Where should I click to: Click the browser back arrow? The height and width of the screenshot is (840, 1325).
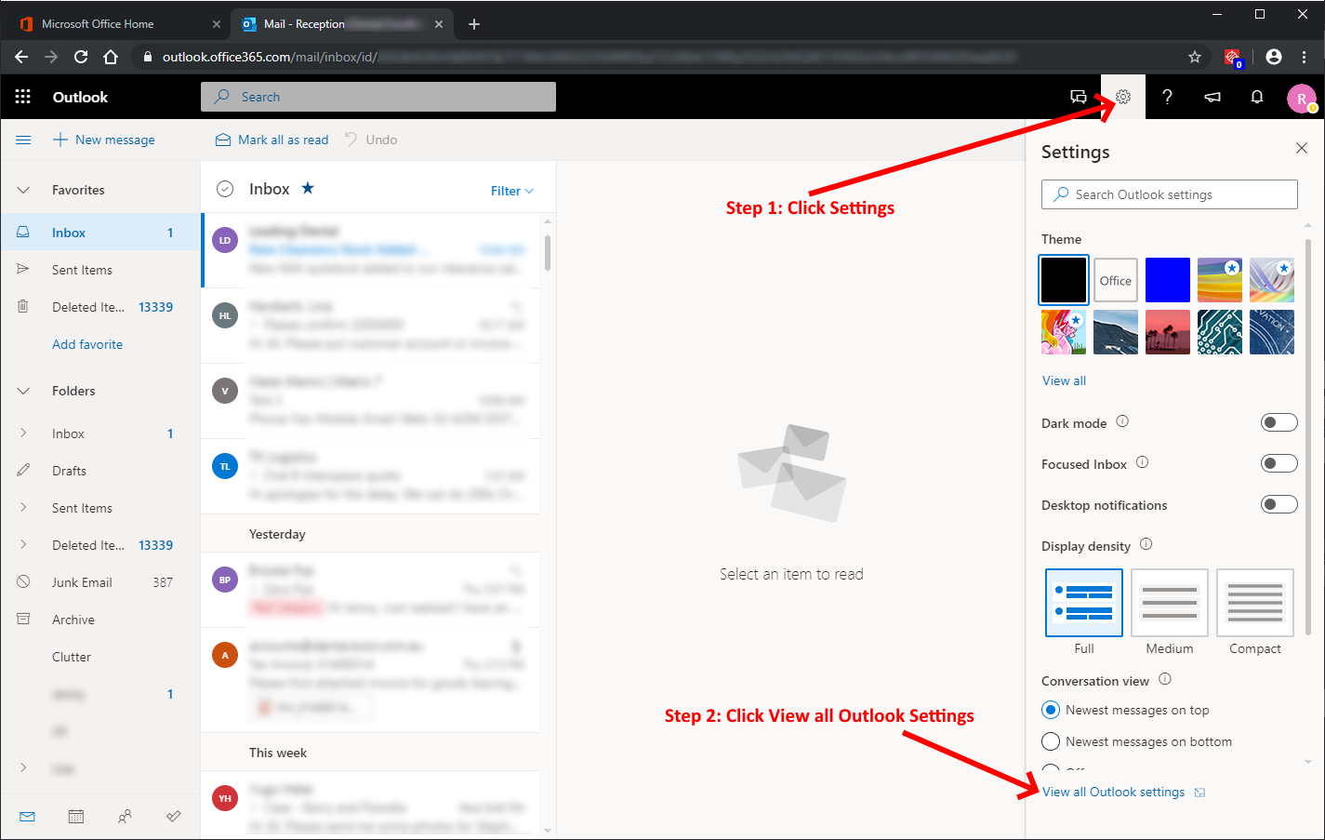[x=21, y=57]
